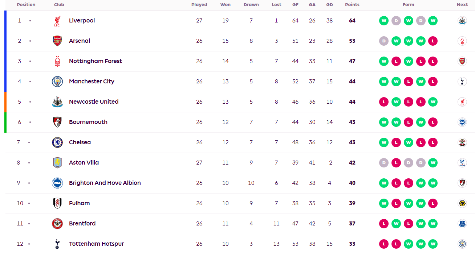Click the Liverpool club crest
This screenshot has width=475, height=253.
coord(57,21)
